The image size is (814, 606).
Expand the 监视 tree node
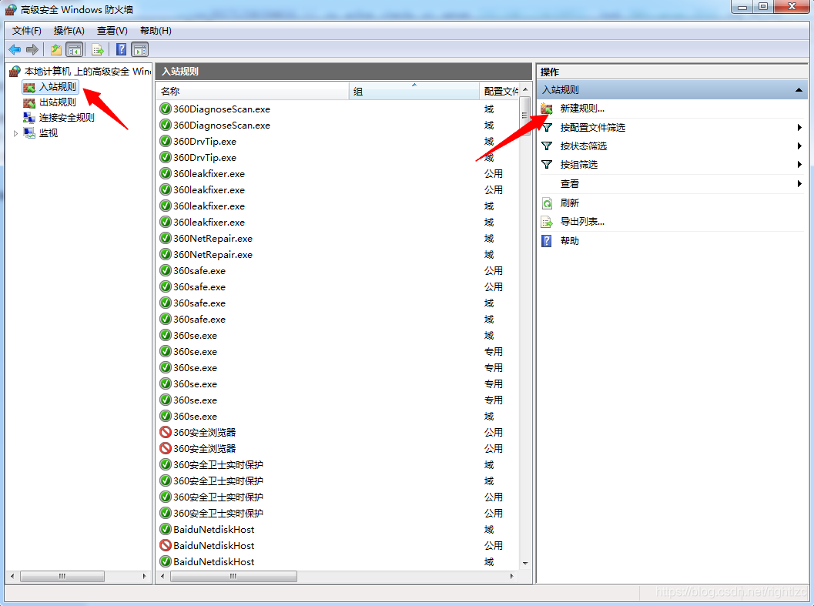point(15,133)
